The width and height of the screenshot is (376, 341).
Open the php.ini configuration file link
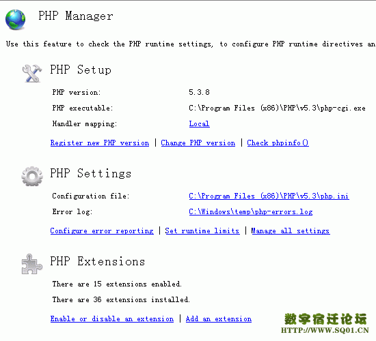[269, 196]
